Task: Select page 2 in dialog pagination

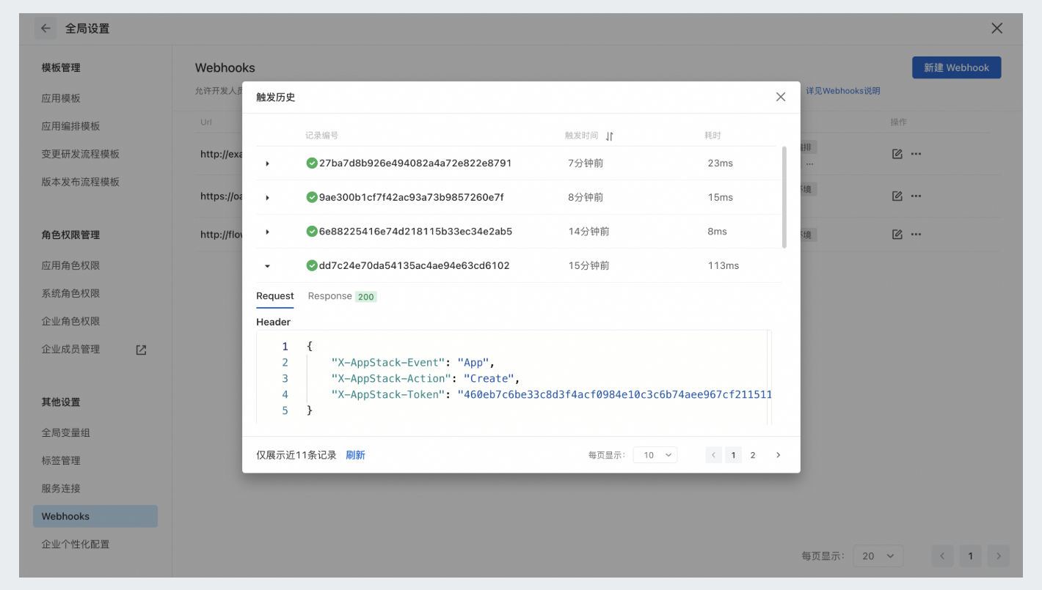Action: coord(753,455)
